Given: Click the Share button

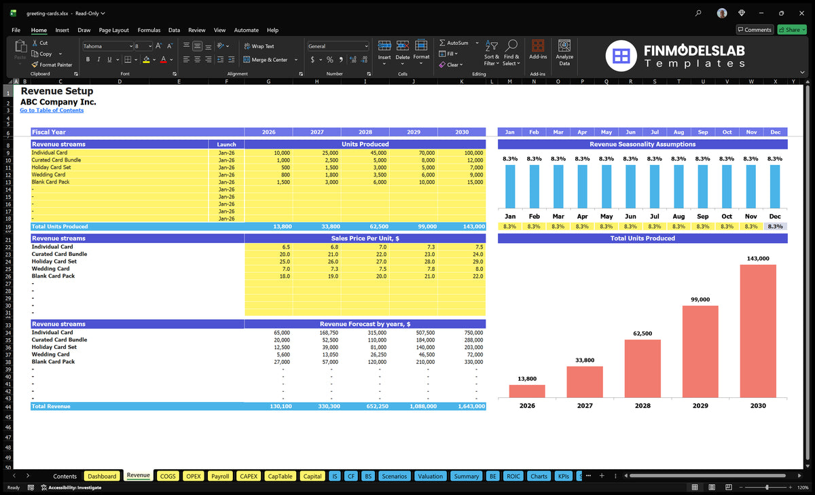Looking at the screenshot, I should 791,29.
